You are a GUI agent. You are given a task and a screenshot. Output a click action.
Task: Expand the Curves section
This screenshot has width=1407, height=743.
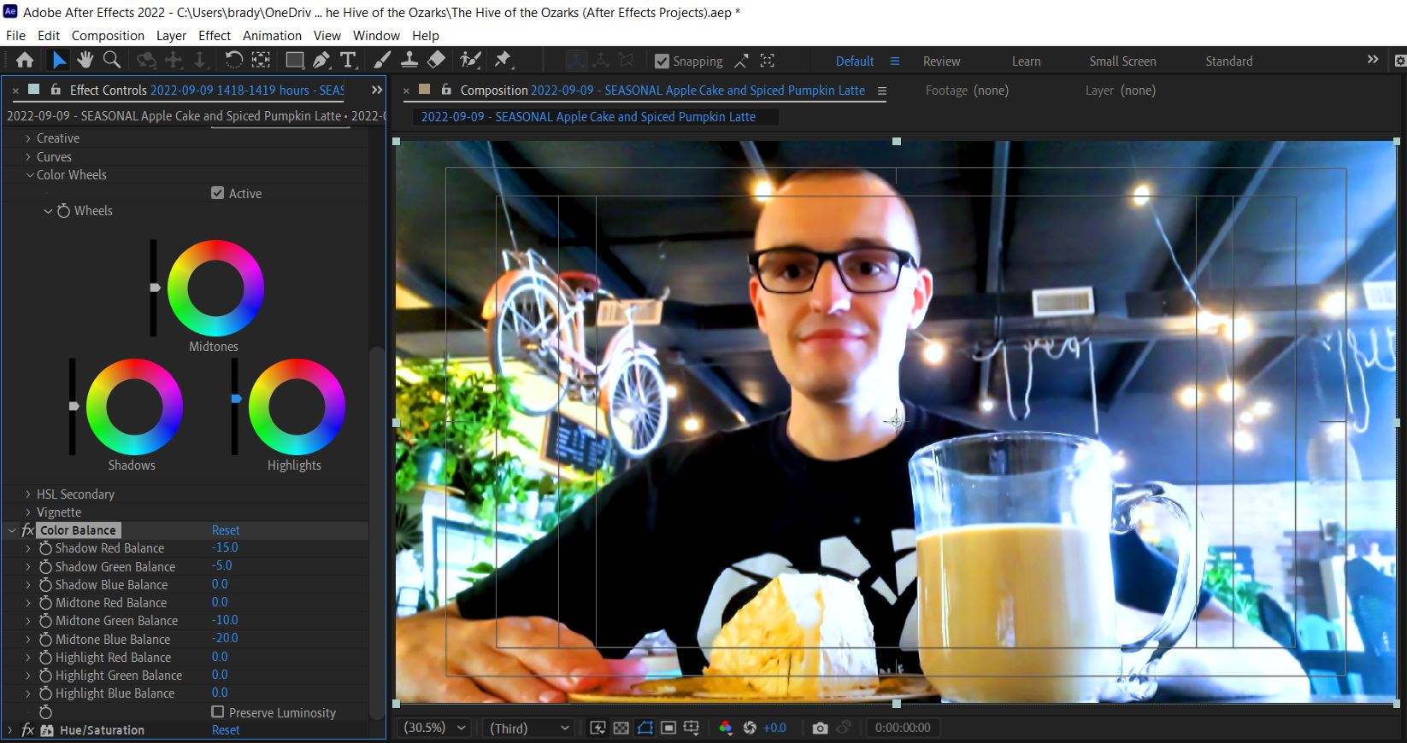click(x=28, y=157)
